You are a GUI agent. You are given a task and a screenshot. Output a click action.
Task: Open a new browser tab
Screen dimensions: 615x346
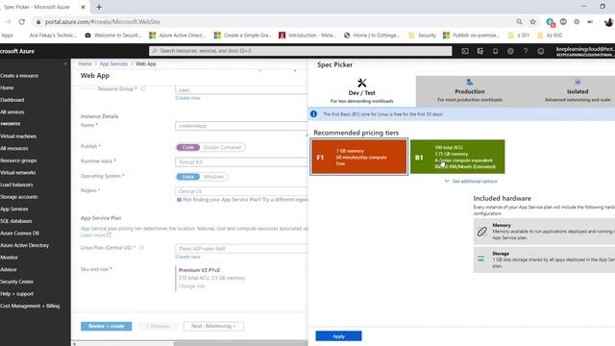[x=99, y=7]
